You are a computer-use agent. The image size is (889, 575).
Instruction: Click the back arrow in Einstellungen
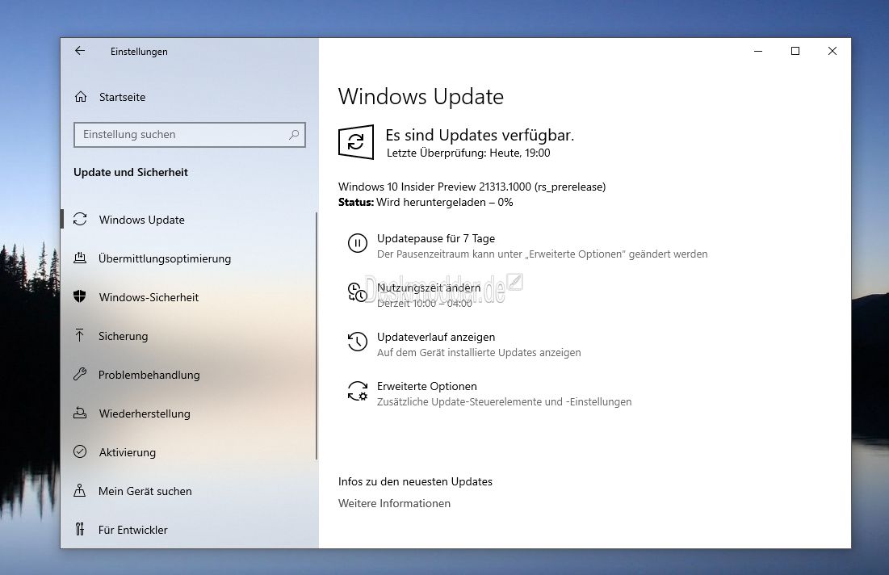tap(80, 51)
